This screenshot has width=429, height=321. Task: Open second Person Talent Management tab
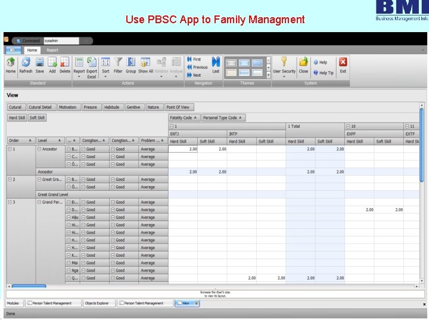coord(144,303)
